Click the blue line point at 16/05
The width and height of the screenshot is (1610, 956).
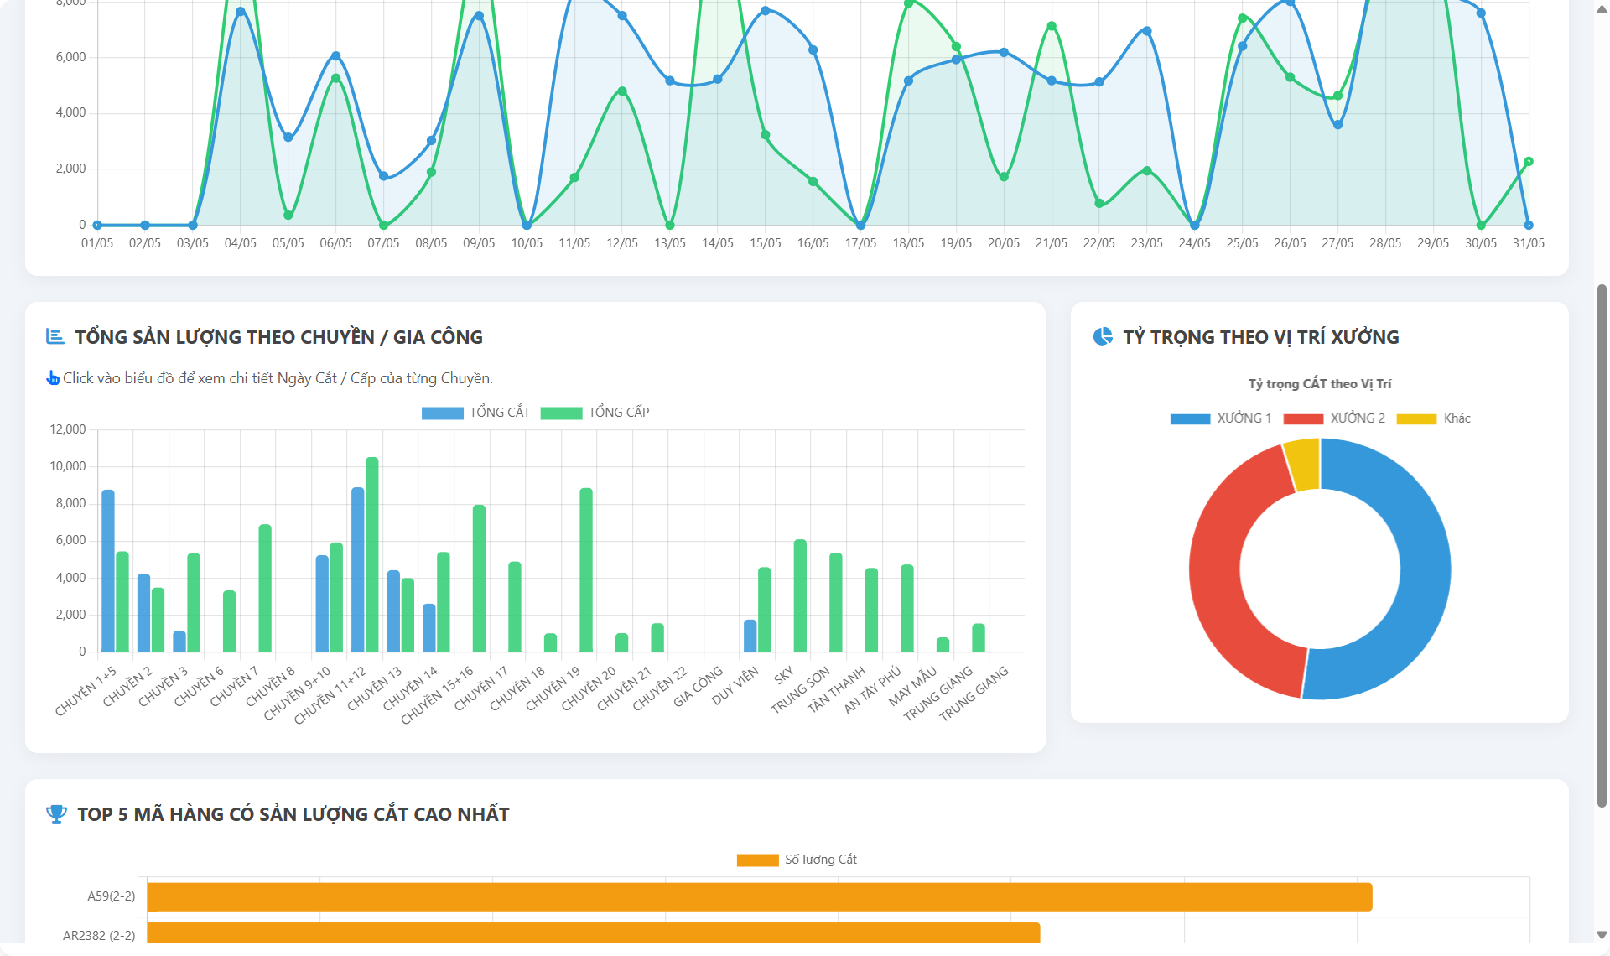pyautogui.click(x=813, y=50)
